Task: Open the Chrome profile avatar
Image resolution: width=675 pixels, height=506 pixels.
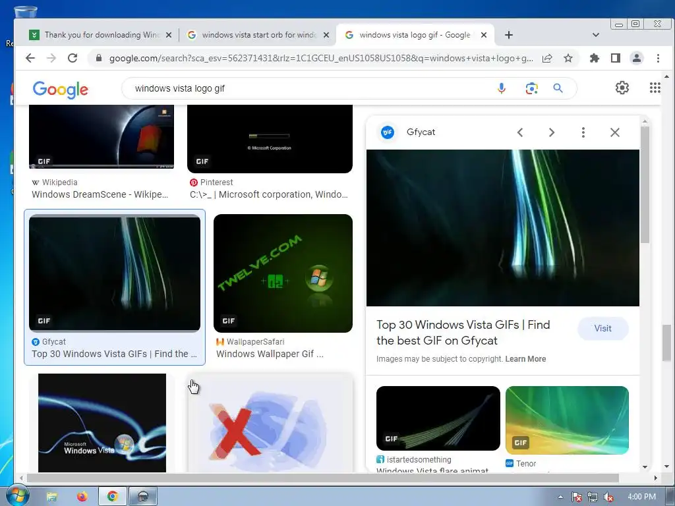Action: pos(637,58)
